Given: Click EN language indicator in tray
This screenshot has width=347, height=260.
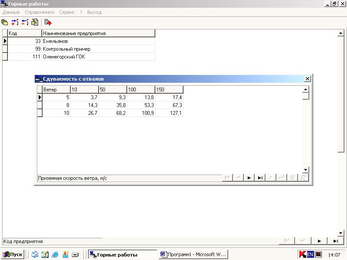Looking at the screenshot, I should (x=310, y=254).
